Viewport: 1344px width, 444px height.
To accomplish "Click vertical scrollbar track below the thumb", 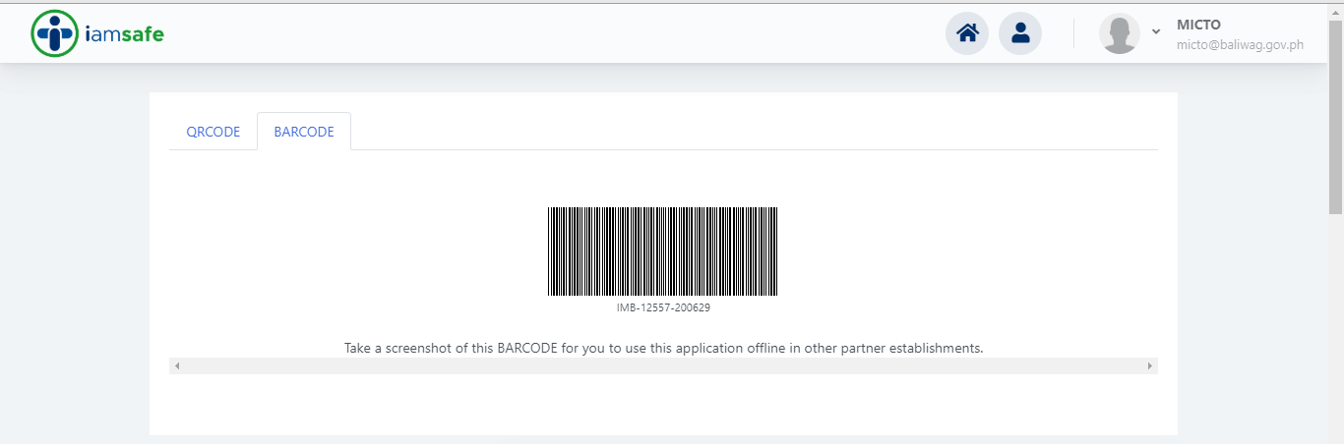I will point(1335,329).
